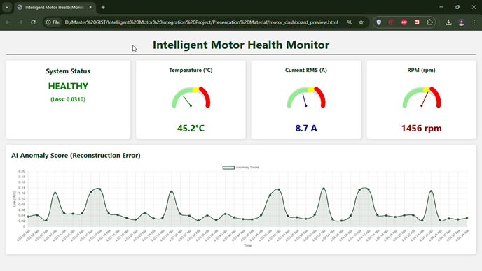The width and height of the screenshot is (482, 271).
Task: Click the HEALTHY status text
Action: pos(68,86)
